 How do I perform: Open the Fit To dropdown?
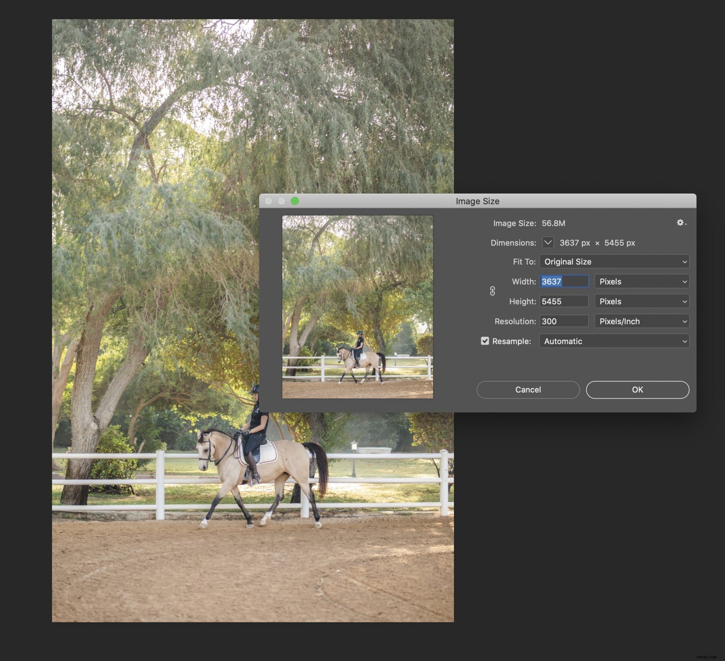(x=614, y=261)
